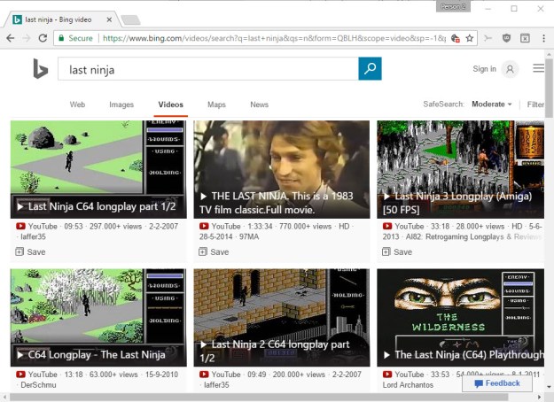The width and height of the screenshot is (554, 402).
Task: Select the last ninja - Bing video browser tab
Action: pos(63,19)
